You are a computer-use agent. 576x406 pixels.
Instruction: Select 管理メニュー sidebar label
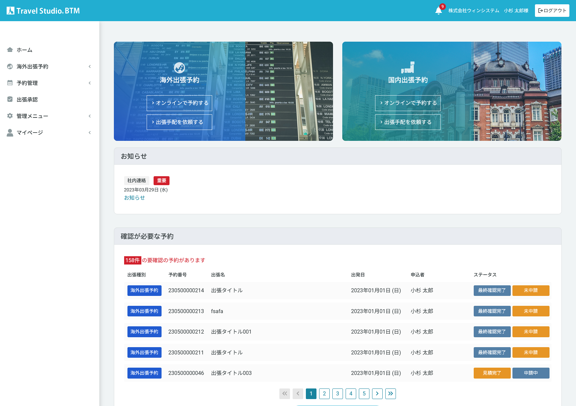pyautogui.click(x=32, y=116)
